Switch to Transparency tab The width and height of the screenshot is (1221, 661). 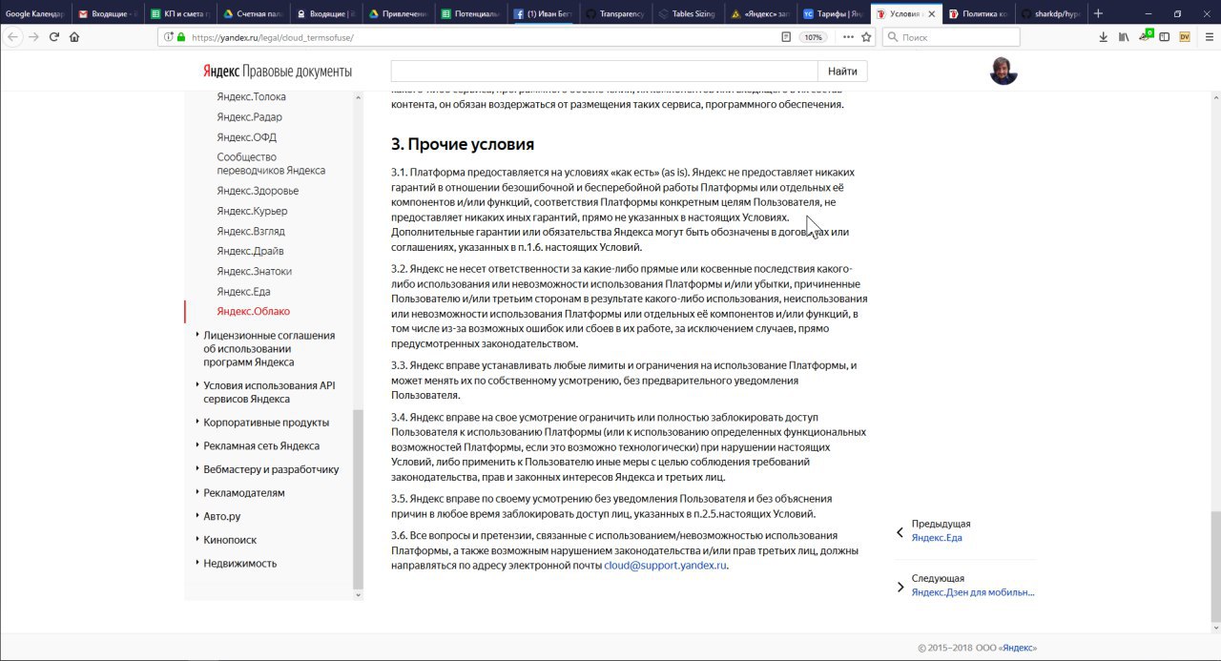[x=614, y=13]
